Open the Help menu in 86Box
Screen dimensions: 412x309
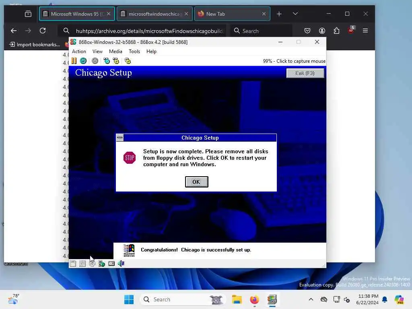point(151,51)
